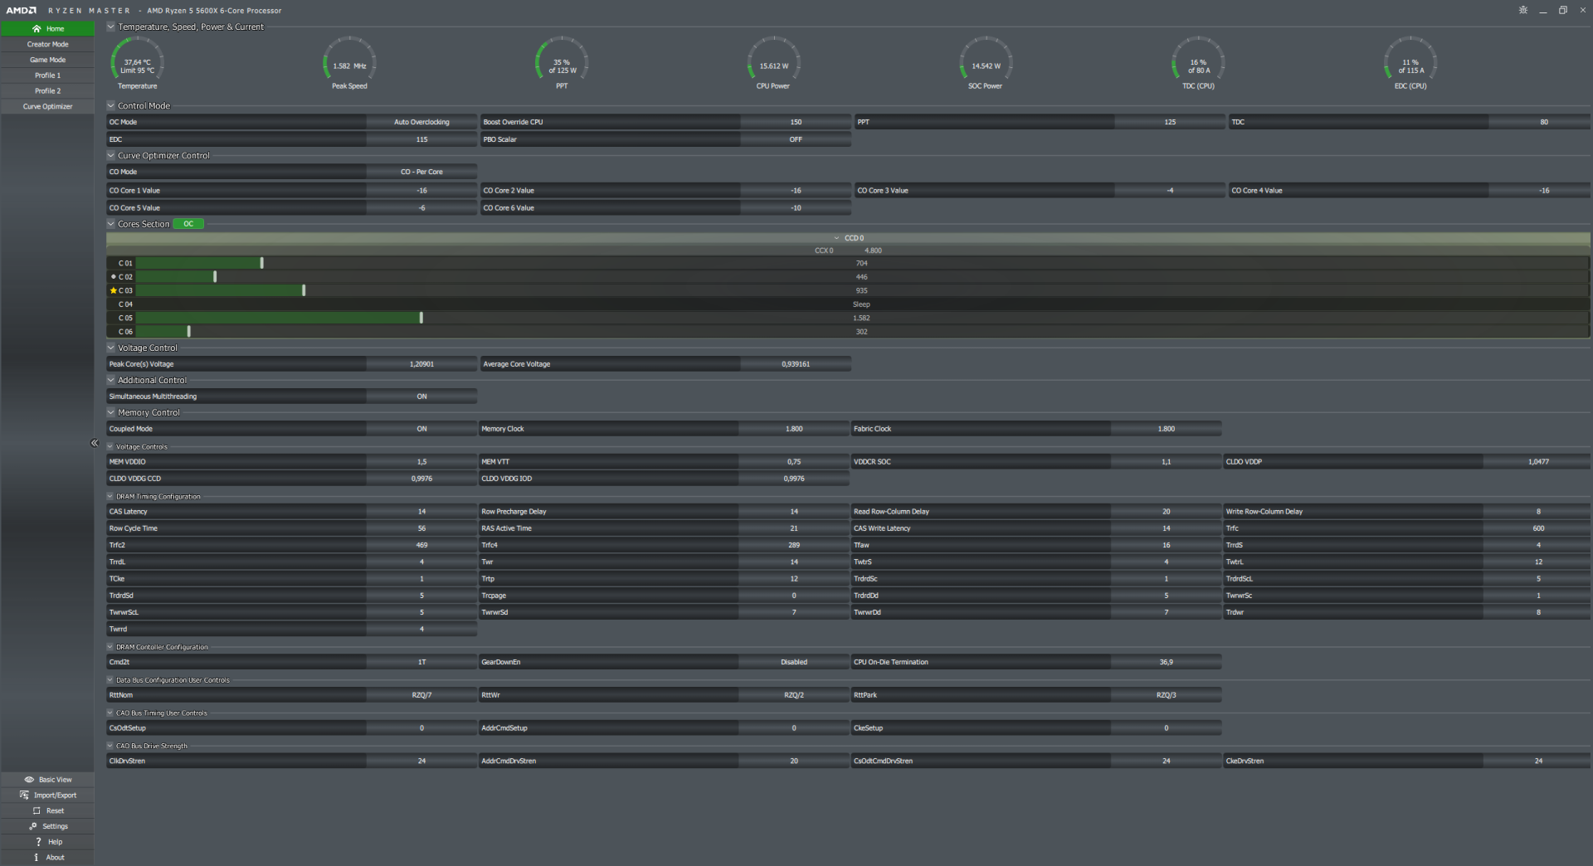Collapse the Memory Control section
This screenshot has width=1593, height=866.
pyautogui.click(x=111, y=412)
